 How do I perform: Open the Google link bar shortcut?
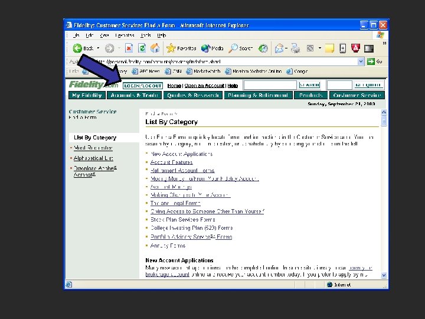297,71
